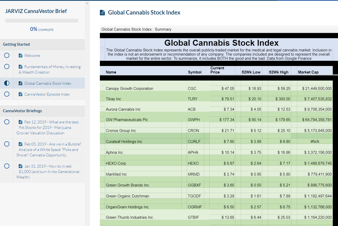Click Aurora's $ 4.05 52-week low
Screen dimensions: 338x226
256,109
